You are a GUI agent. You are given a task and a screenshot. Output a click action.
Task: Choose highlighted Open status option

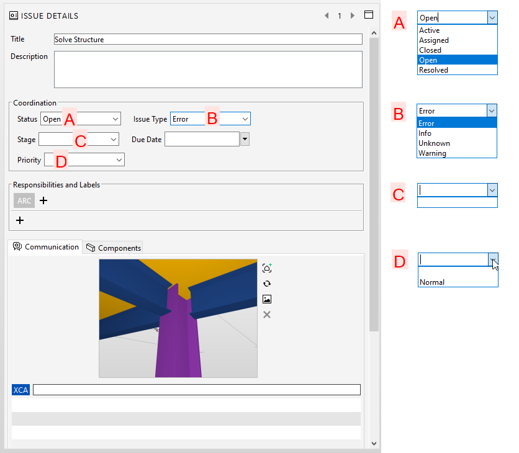tap(458, 60)
